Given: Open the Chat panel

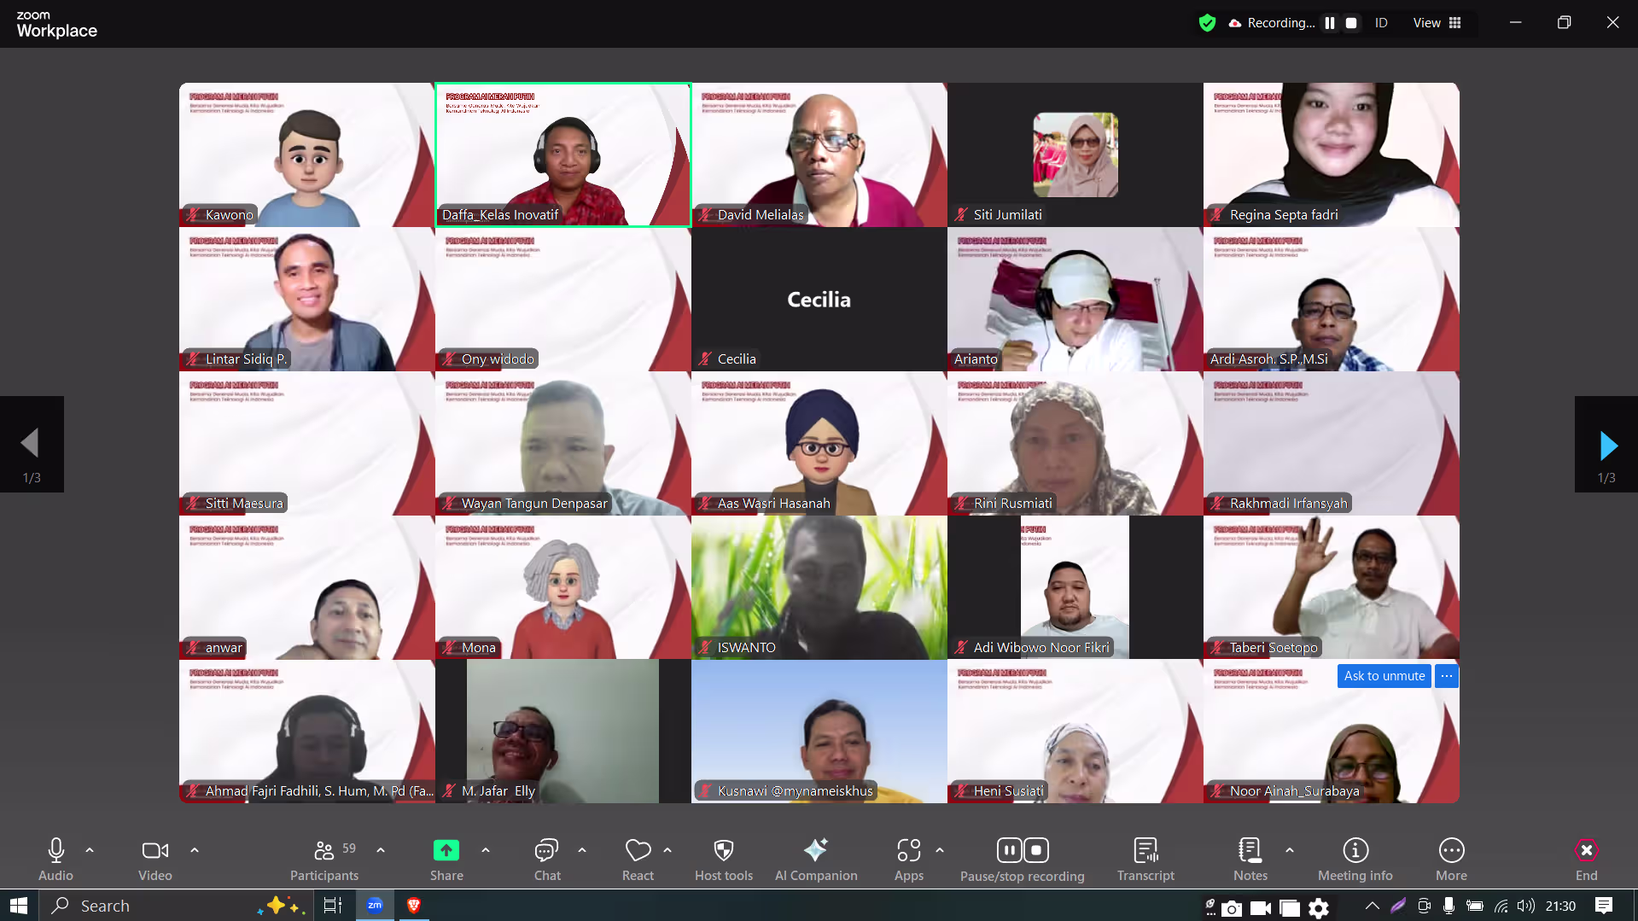Looking at the screenshot, I should coord(546,859).
